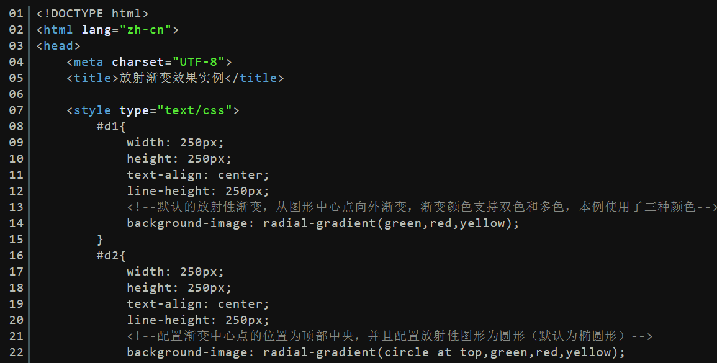Click the "UTF-8" charset value
717x363 pixels.
(199, 61)
